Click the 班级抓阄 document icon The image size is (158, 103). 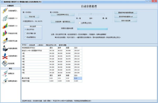click(x=5, y=63)
